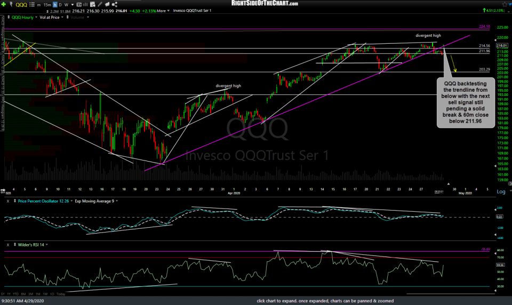The image size is (512, 305).
Task: Click the horizontal scrollbar at chart bottom
Action: 451,294
